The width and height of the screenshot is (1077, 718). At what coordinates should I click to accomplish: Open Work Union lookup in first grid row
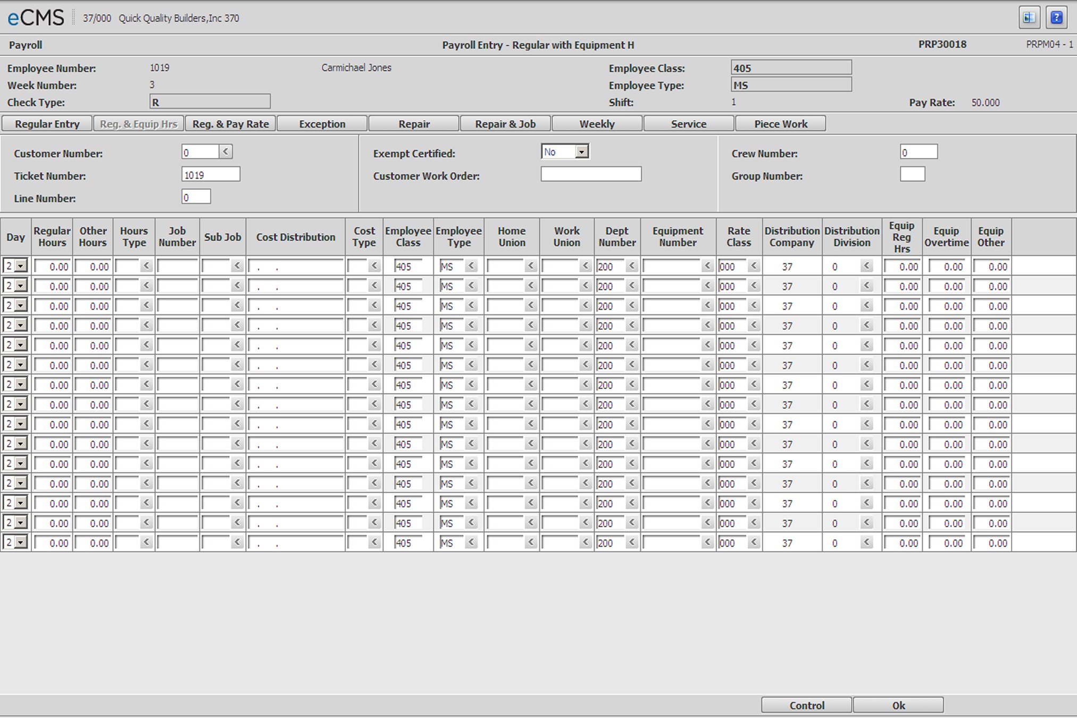[x=586, y=266]
